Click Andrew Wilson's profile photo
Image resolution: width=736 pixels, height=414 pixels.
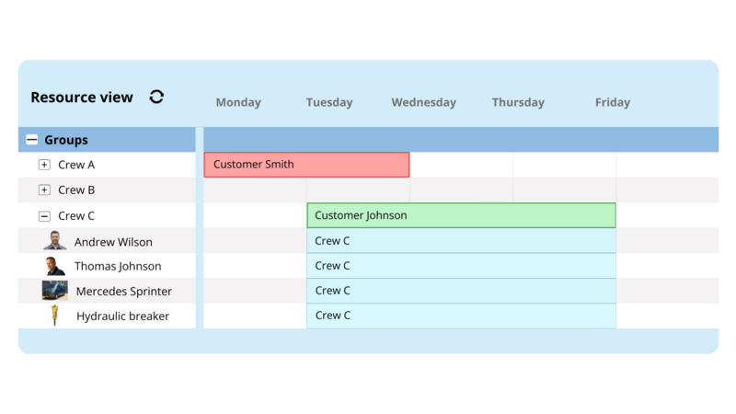(x=54, y=241)
